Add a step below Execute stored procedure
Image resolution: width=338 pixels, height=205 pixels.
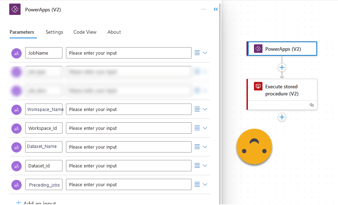[282, 117]
